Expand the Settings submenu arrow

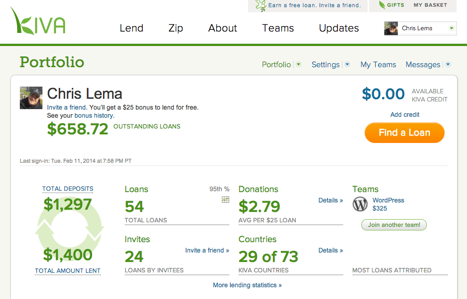click(x=347, y=64)
